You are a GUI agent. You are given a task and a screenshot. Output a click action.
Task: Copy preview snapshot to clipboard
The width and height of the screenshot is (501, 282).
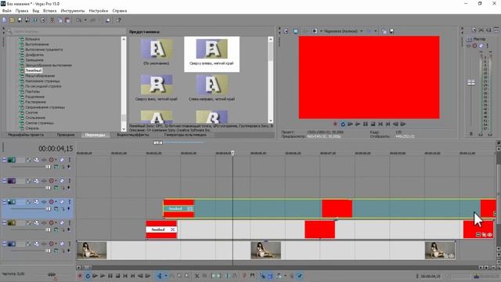(384, 31)
